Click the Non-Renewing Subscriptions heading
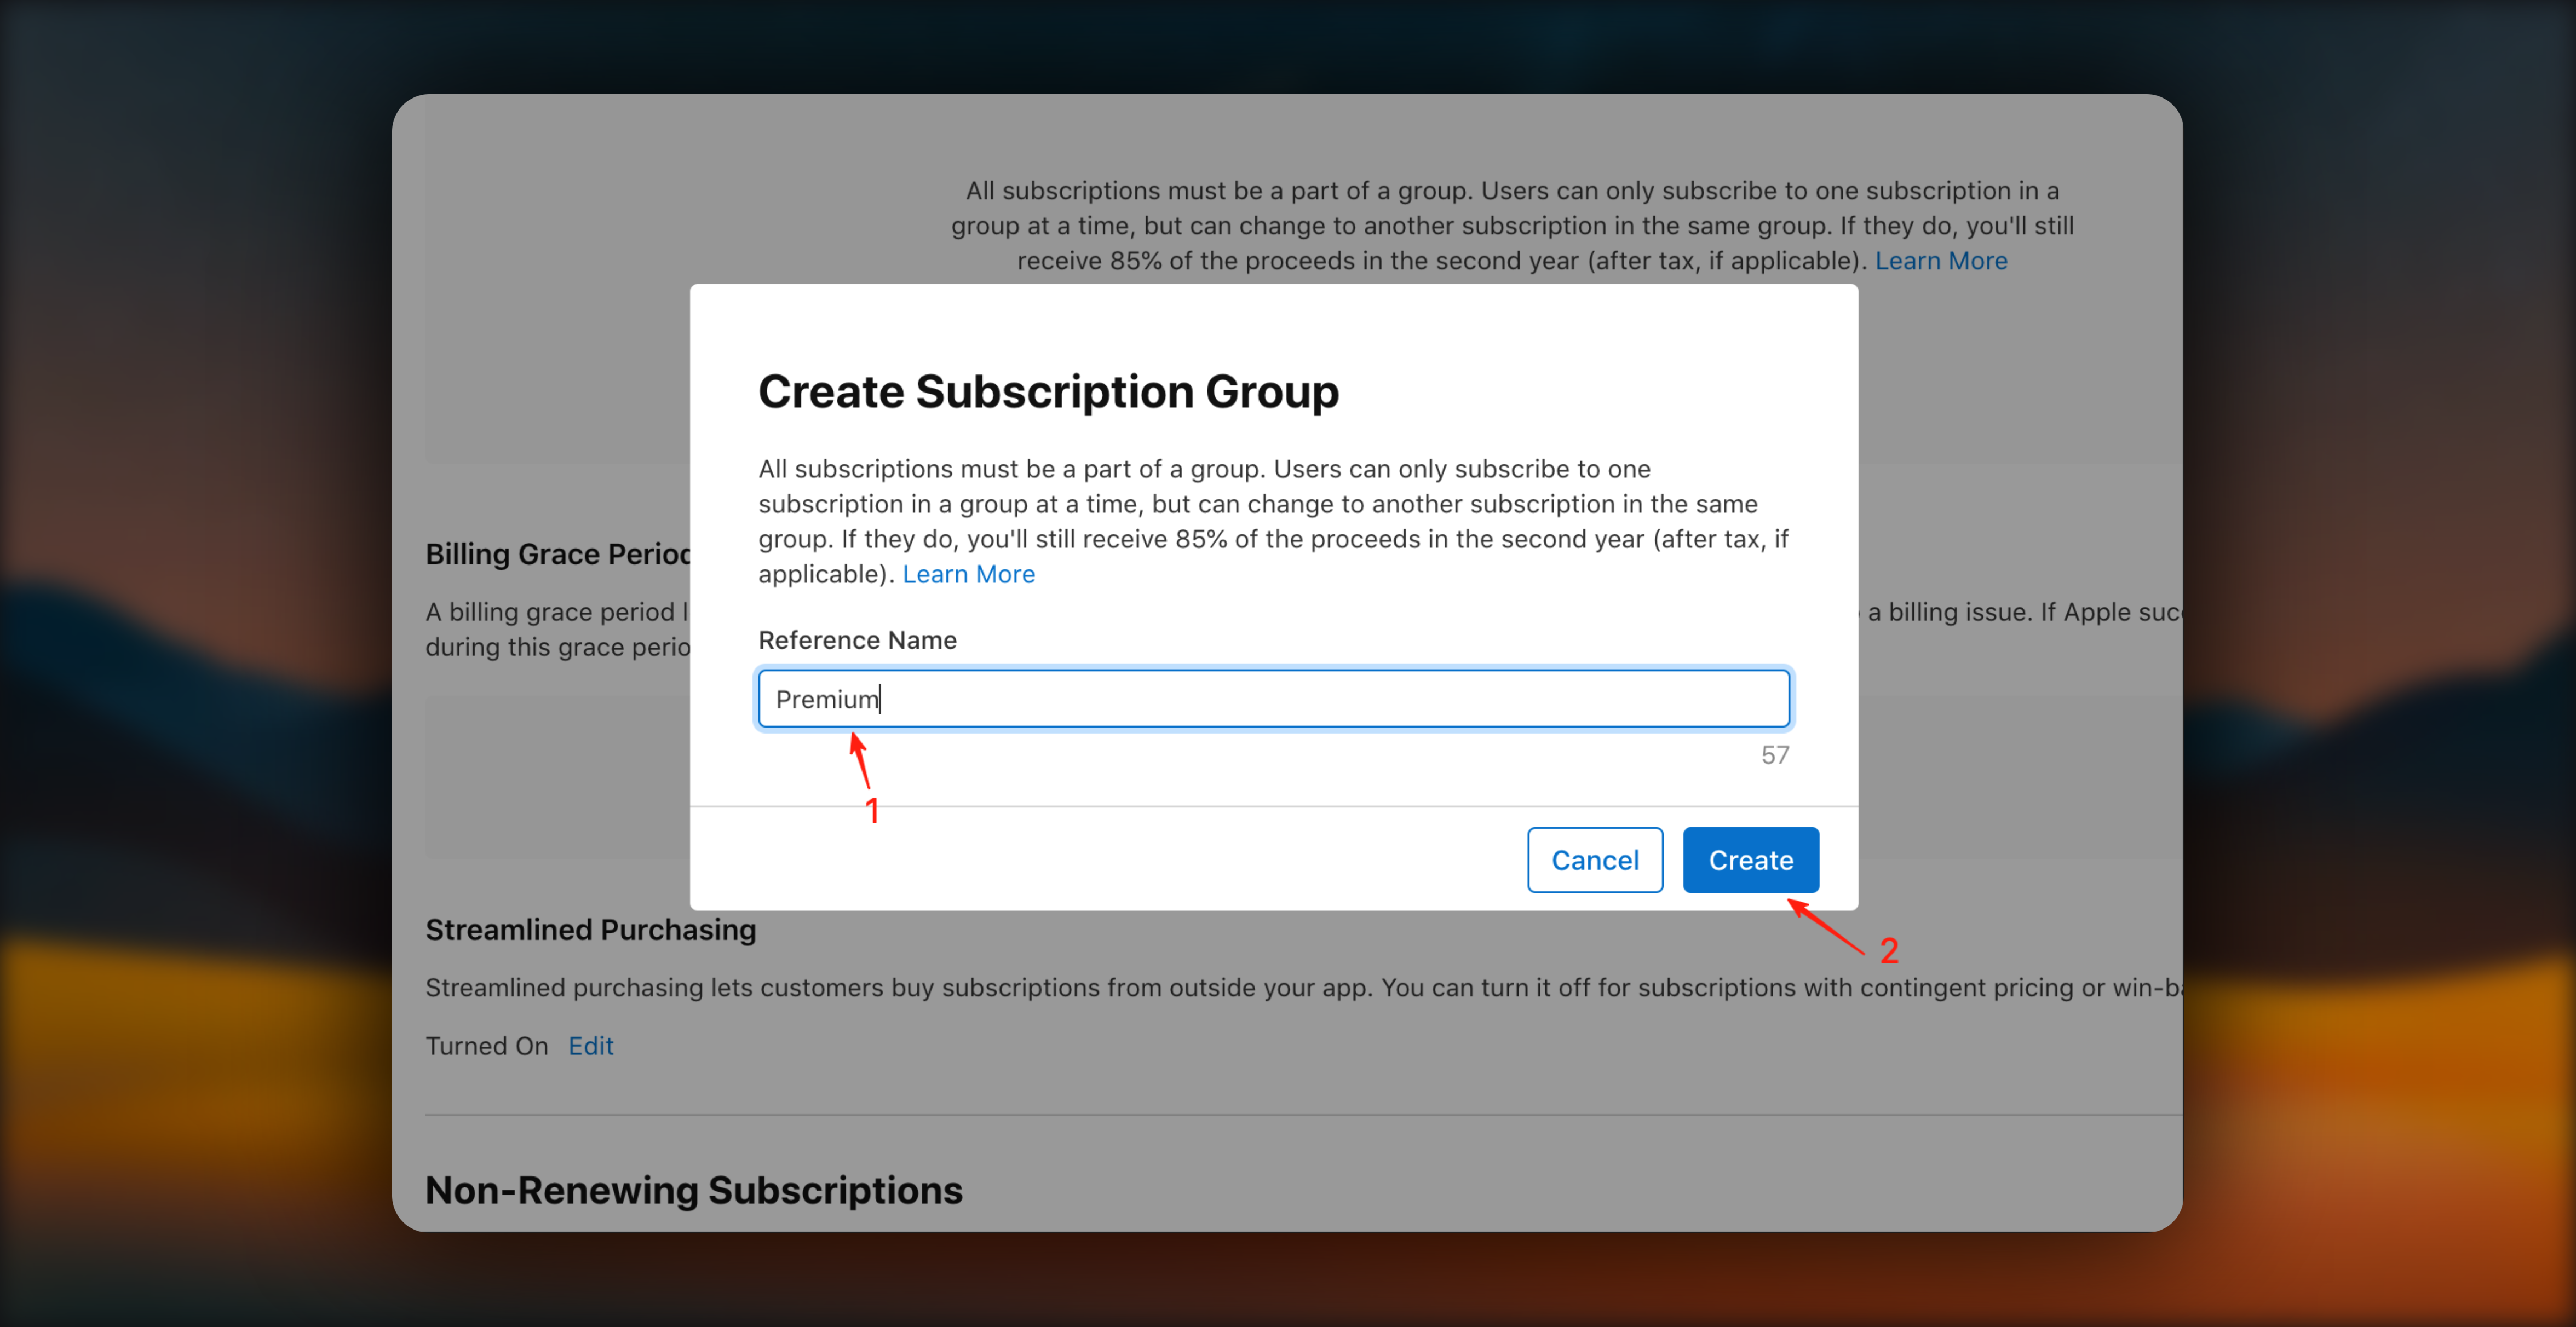2576x1327 pixels. 694,1190
